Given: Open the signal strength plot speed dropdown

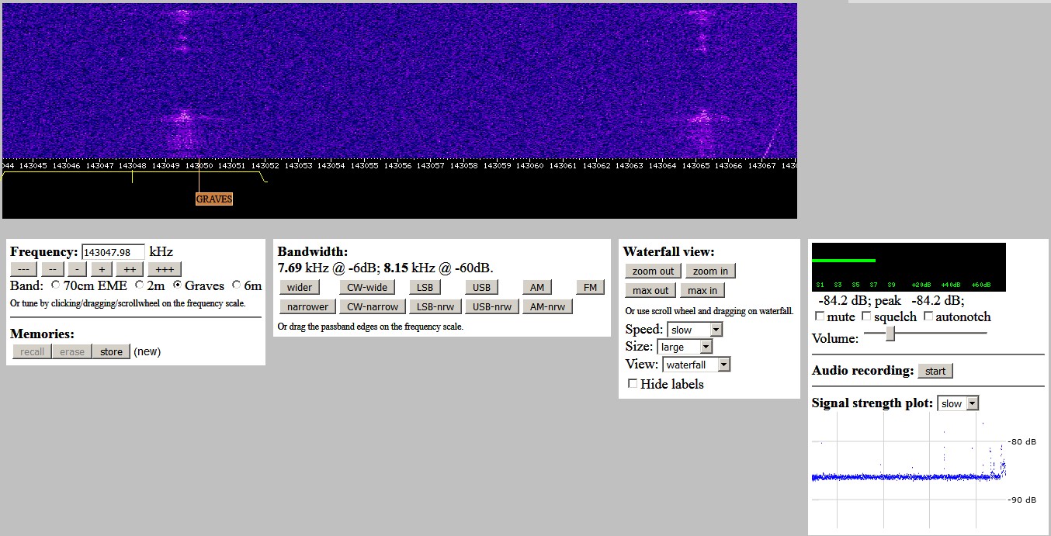Looking at the screenshot, I should (959, 403).
